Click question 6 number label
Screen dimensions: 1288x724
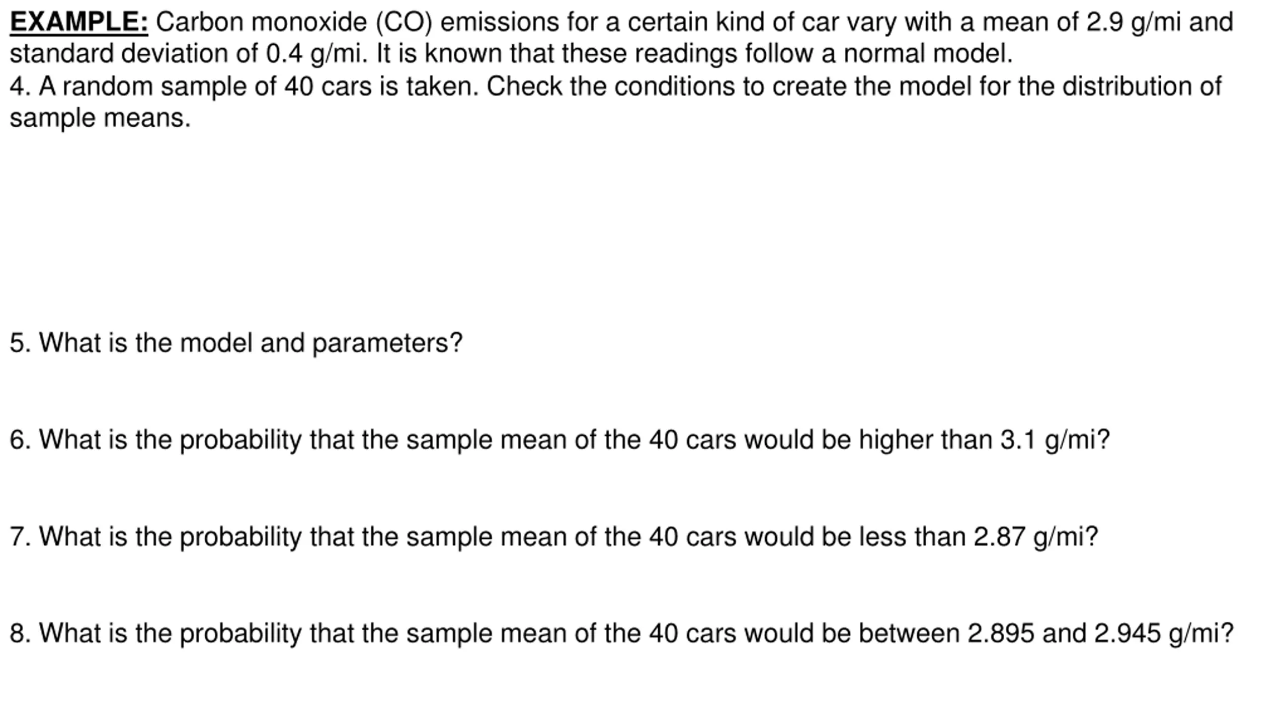click(x=21, y=440)
